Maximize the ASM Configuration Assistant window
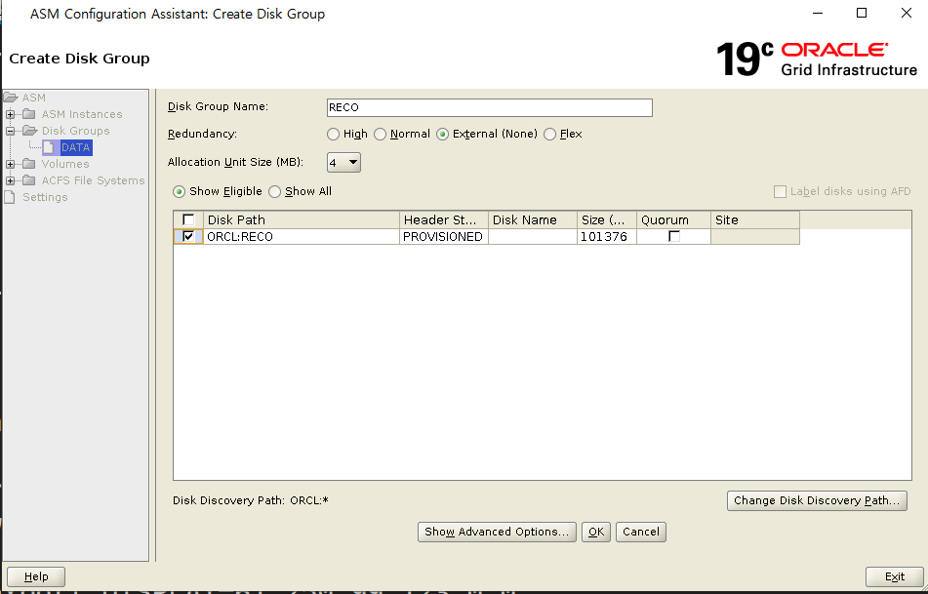This screenshot has height=594, width=928. (x=862, y=13)
